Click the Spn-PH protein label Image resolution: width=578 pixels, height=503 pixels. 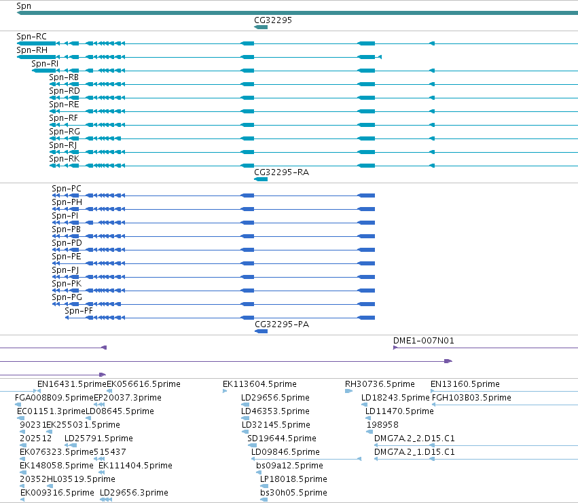click(x=67, y=202)
